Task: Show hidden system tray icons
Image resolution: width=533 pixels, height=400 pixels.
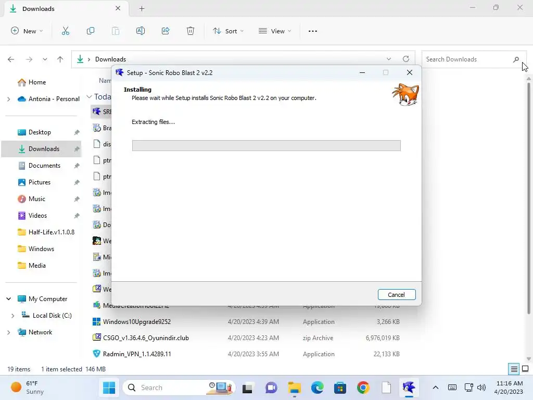Action: coord(436,387)
